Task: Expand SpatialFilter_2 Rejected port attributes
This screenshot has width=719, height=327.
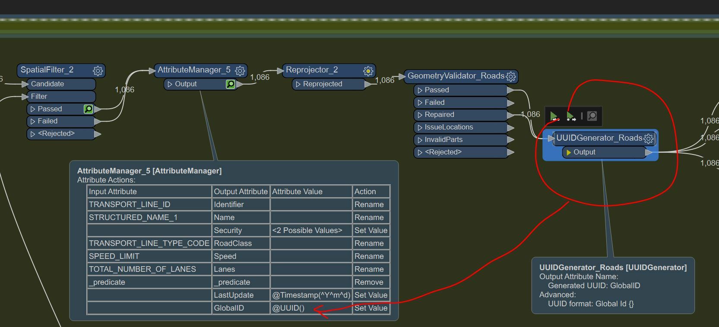Action: click(33, 134)
